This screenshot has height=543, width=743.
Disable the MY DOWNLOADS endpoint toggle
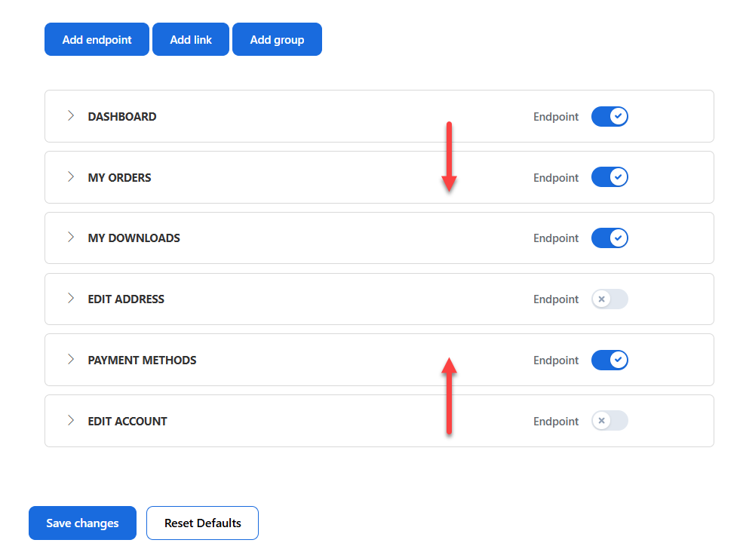point(609,238)
